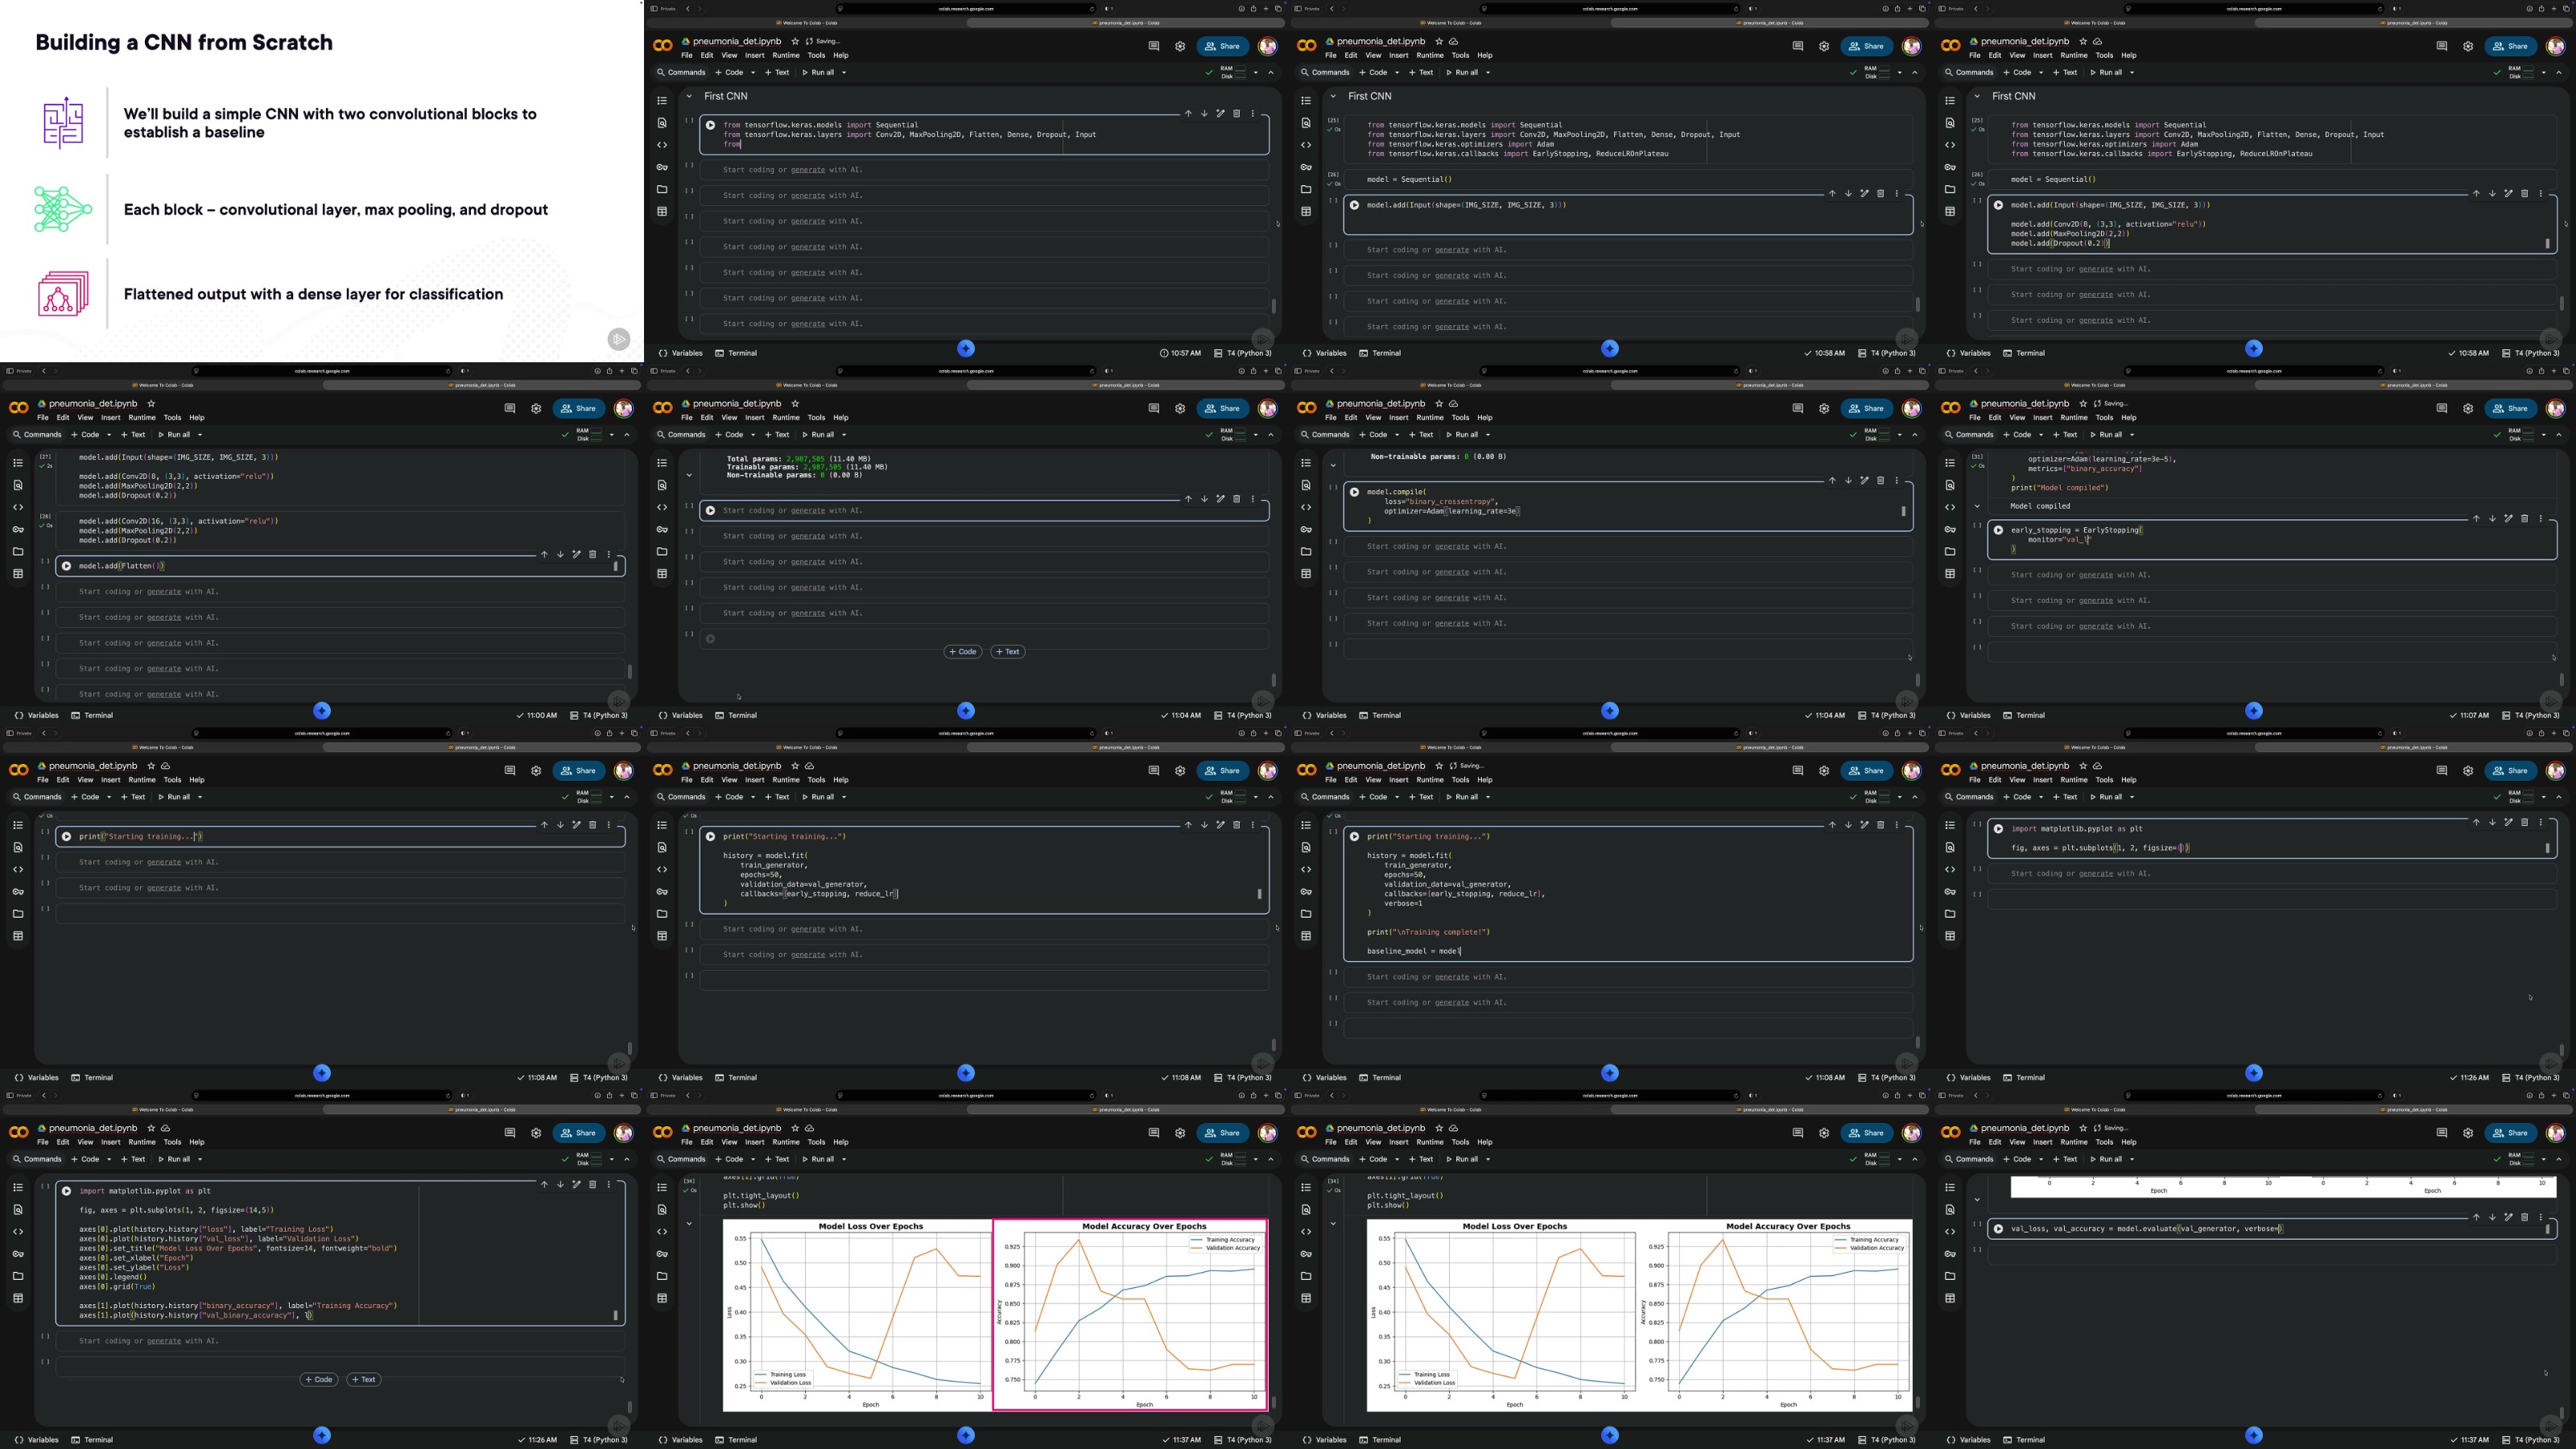Open Run all dropdown arrow in 11:00 AM panel

(x=200, y=435)
